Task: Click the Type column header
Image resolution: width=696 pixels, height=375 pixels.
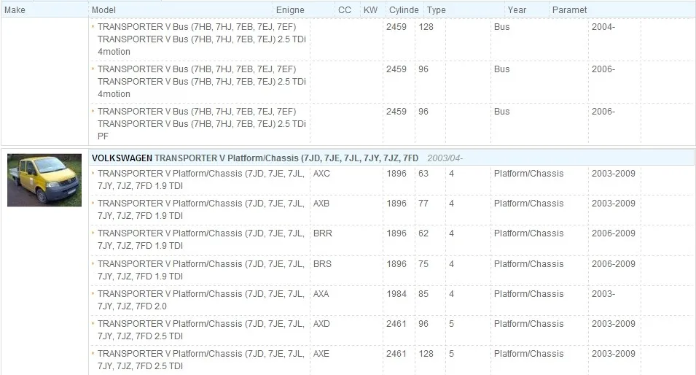Action: point(437,9)
